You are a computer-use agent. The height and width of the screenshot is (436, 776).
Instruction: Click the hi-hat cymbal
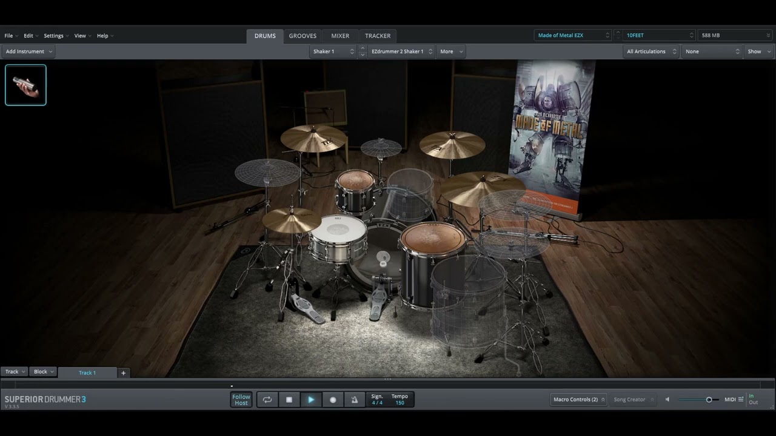pos(292,220)
